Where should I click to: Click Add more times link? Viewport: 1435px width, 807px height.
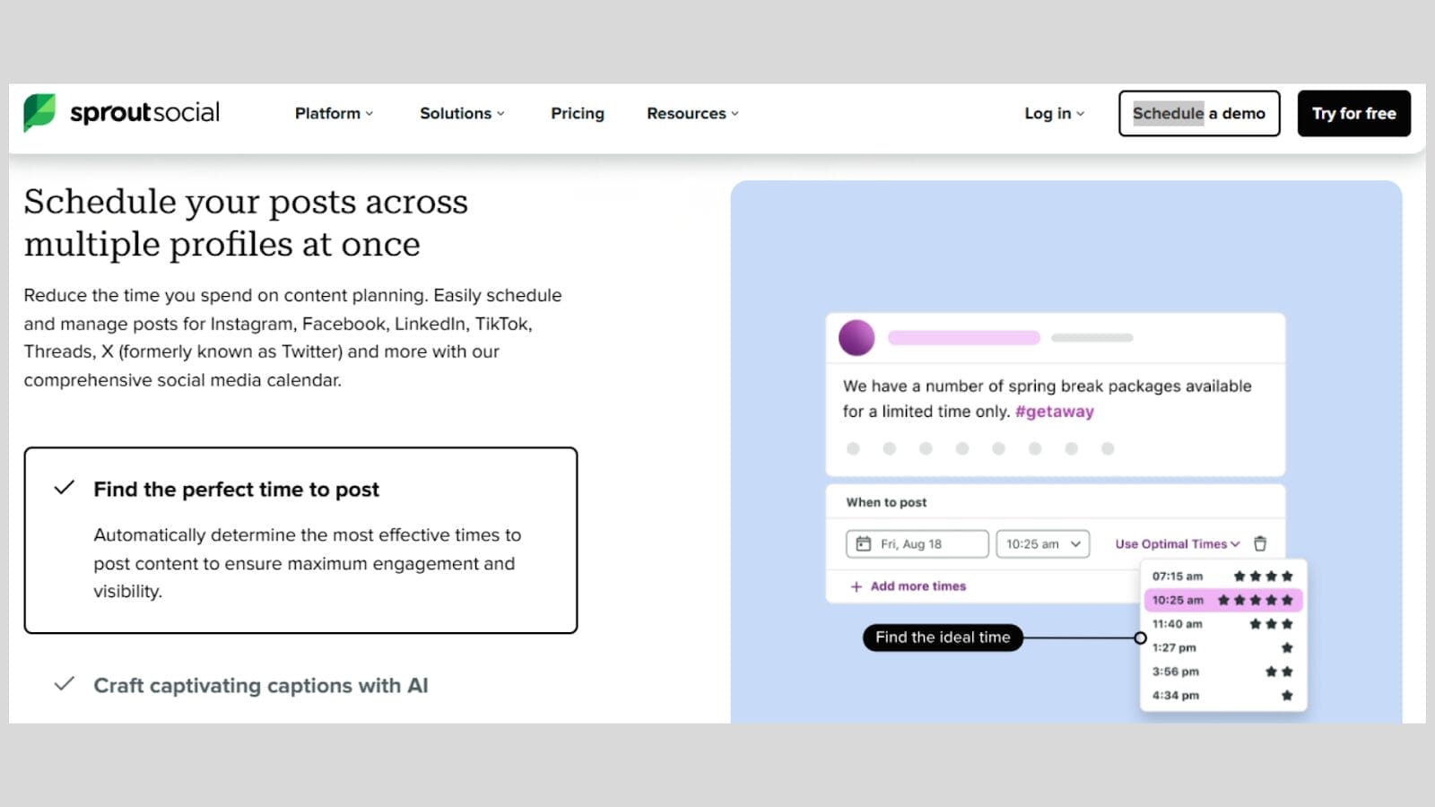918,586
